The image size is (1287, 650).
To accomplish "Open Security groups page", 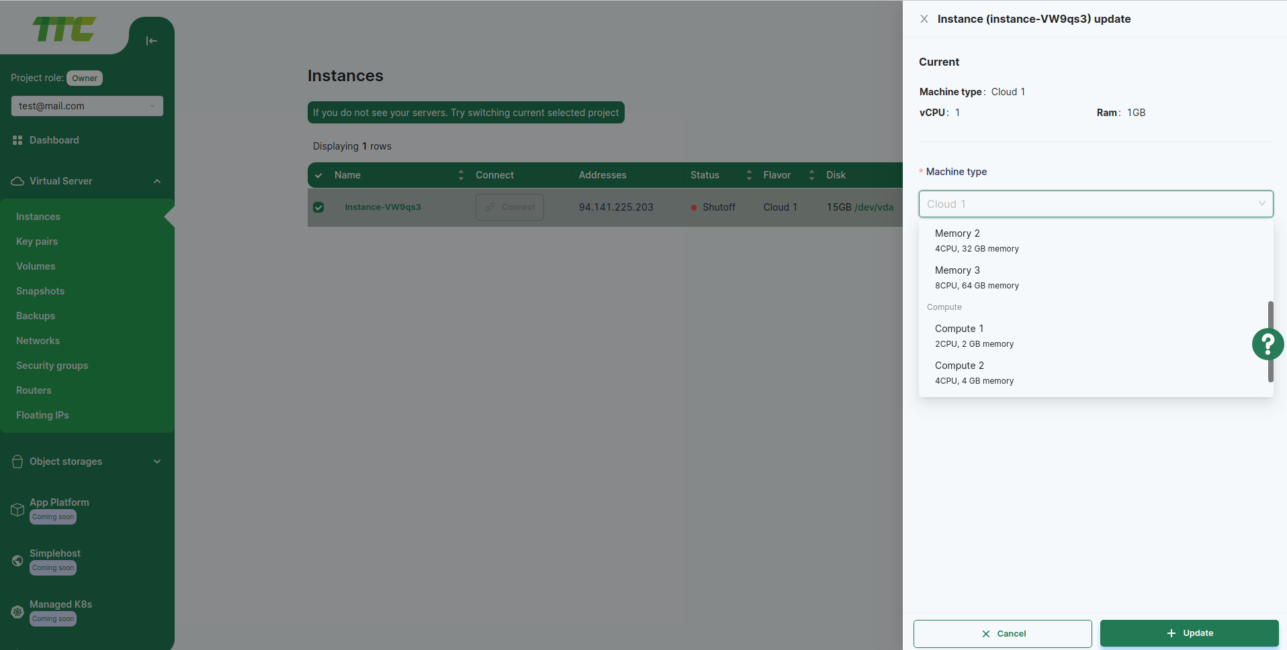I will click(52, 366).
